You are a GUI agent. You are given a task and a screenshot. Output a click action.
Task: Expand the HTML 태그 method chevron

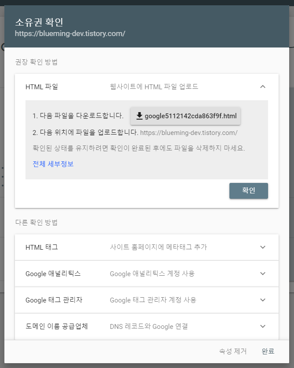(x=263, y=247)
